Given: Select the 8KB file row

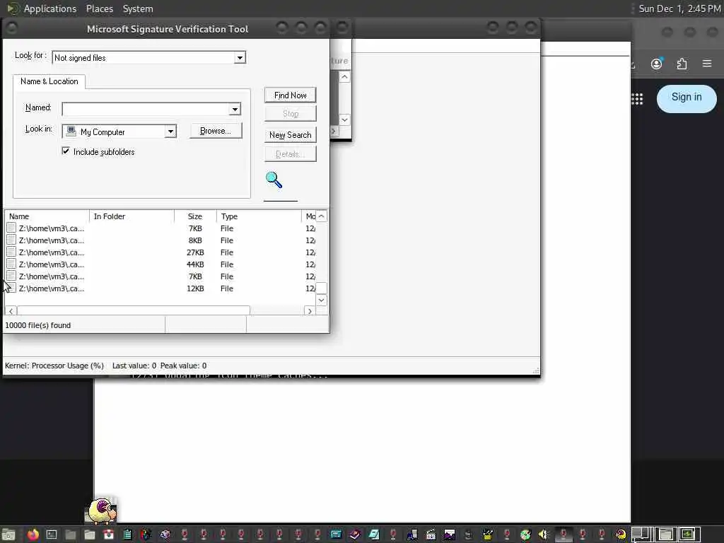Looking at the screenshot, I should point(160,240).
